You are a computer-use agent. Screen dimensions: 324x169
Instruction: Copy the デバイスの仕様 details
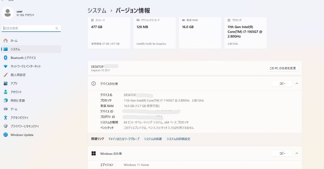(x=282, y=84)
